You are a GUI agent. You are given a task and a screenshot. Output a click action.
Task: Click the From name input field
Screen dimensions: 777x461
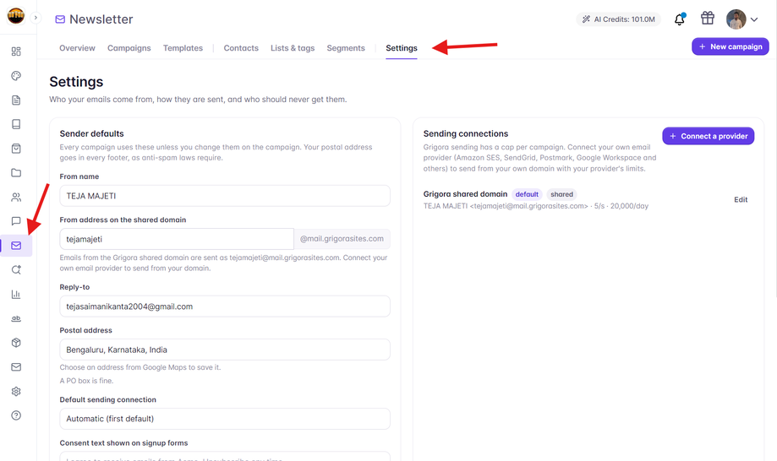pos(225,196)
